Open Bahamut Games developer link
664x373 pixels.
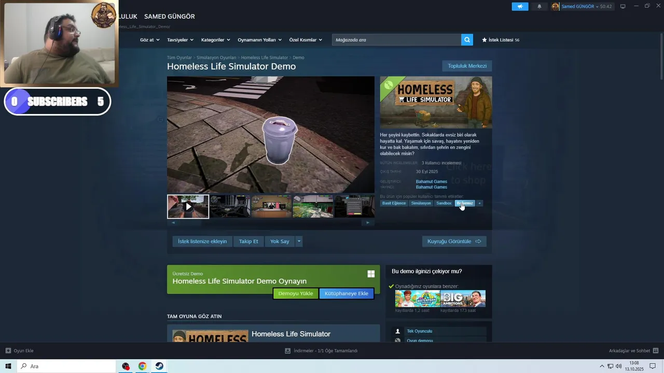431,181
